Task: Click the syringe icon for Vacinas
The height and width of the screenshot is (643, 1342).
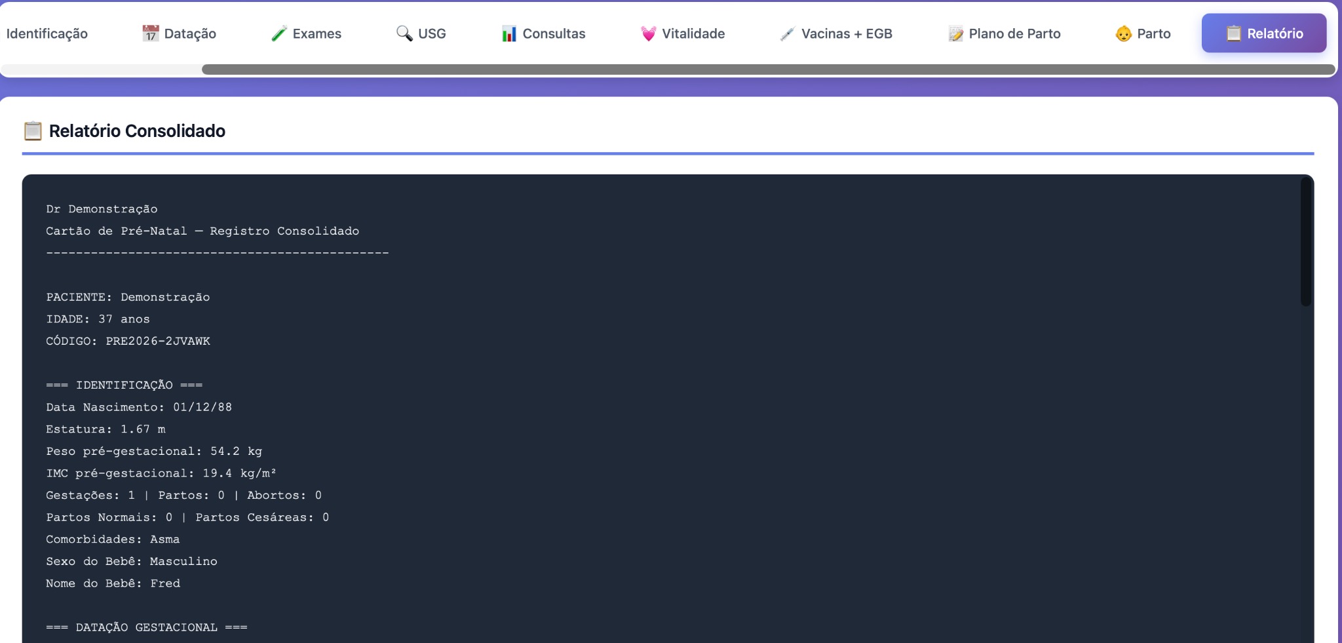Action: point(788,33)
